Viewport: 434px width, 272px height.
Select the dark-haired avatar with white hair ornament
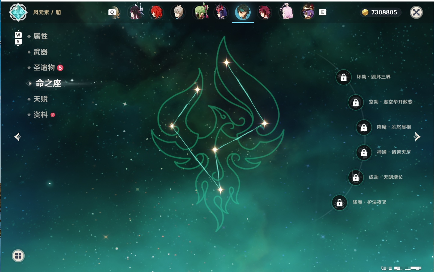coord(135,12)
